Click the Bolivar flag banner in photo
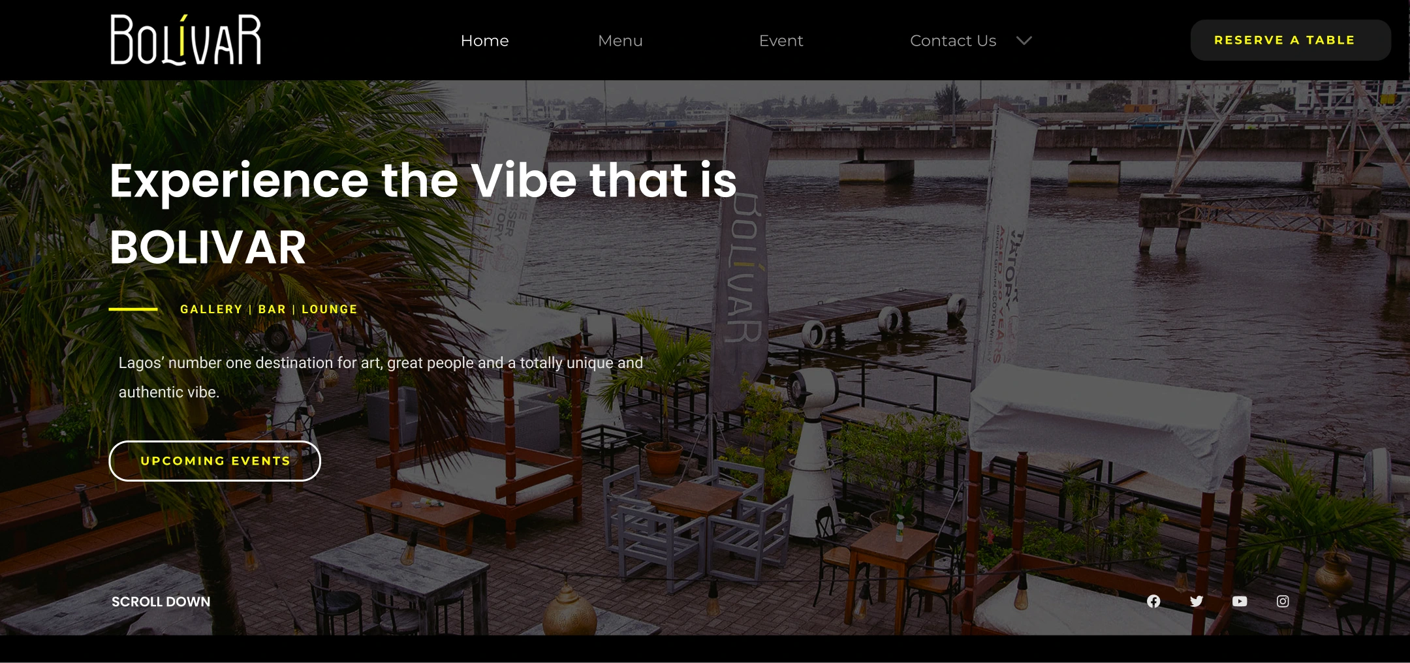 (744, 261)
